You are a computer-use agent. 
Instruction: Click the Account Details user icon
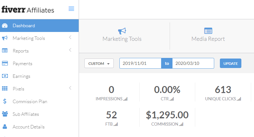point(5,127)
